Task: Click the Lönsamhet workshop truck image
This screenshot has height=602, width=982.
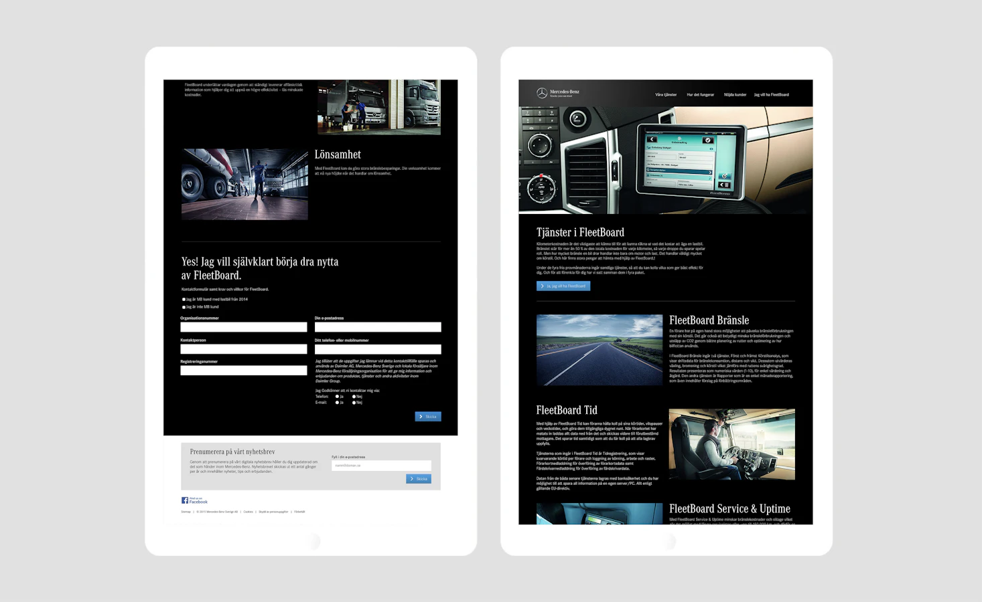Action: (x=244, y=185)
